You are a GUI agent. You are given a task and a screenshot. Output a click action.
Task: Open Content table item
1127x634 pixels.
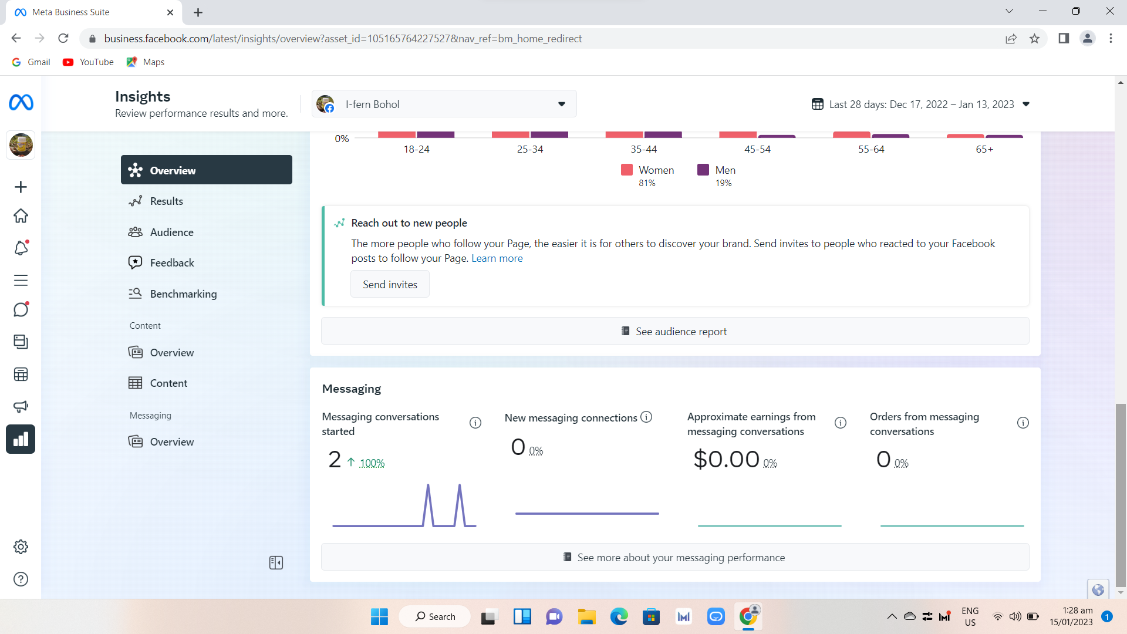pos(207,383)
